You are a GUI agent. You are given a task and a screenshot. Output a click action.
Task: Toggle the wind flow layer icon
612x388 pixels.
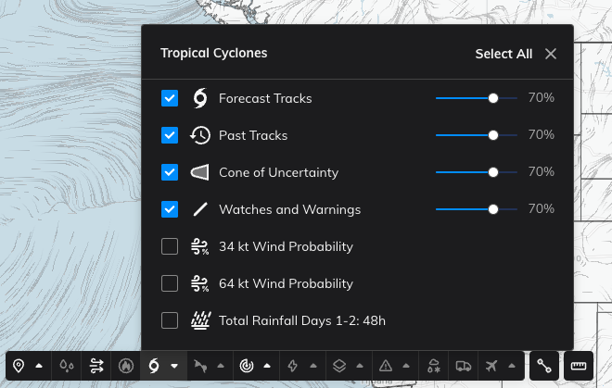(96, 366)
